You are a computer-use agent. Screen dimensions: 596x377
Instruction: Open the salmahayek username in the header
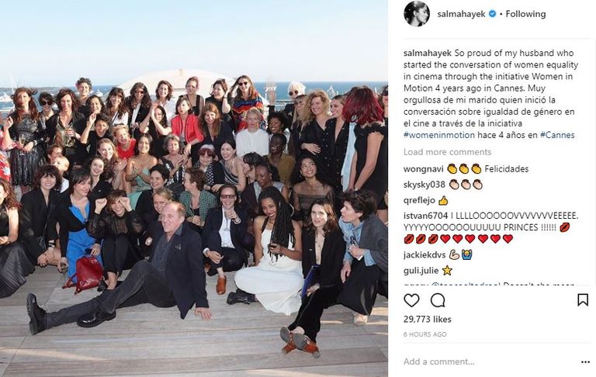(x=461, y=14)
